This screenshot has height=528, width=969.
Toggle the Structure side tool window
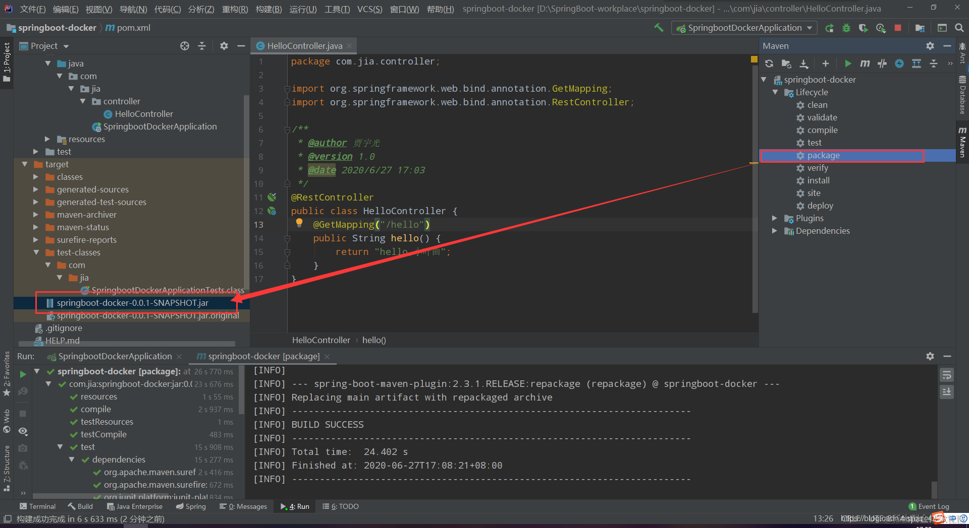7,468
